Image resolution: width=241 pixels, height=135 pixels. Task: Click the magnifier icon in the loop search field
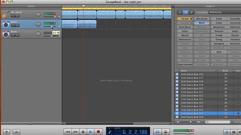coord(207,122)
